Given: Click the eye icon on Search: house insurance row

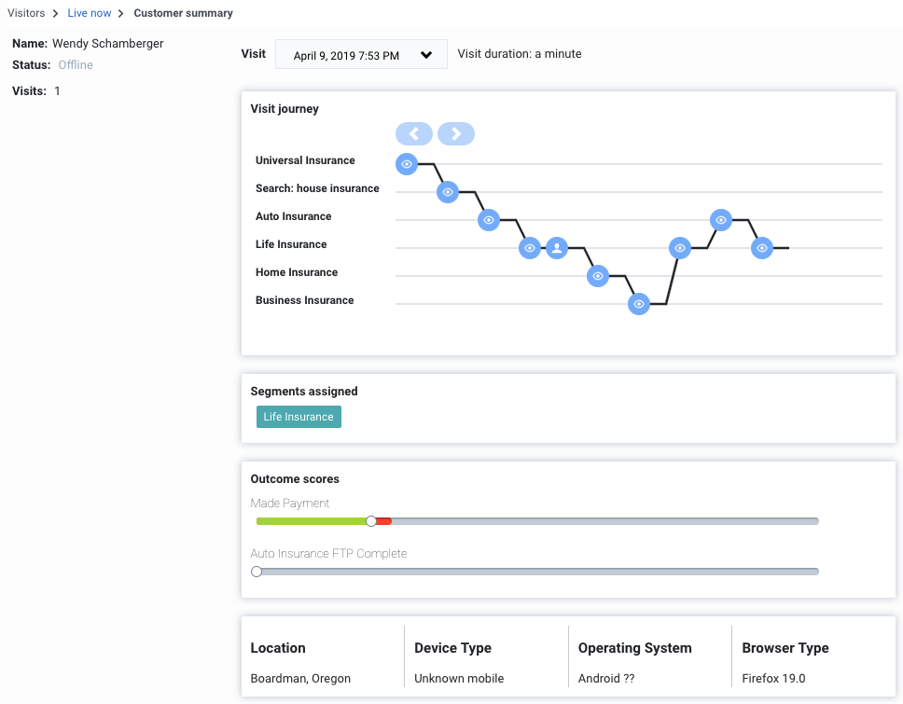Looking at the screenshot, I should [x=448, y=192].
